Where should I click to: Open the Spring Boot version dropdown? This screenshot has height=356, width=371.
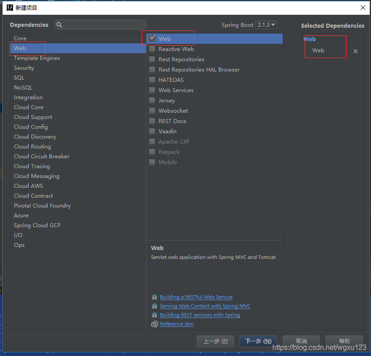click(266, 25)
